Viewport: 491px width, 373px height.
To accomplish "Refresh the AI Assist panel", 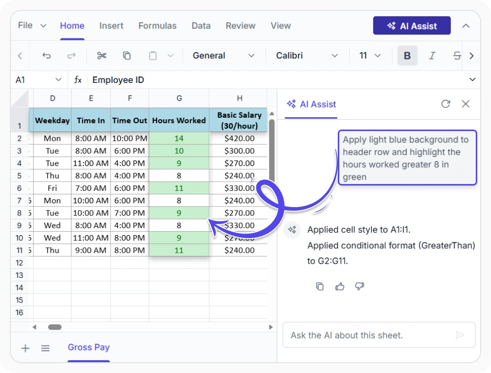I will tap(446, 104).
